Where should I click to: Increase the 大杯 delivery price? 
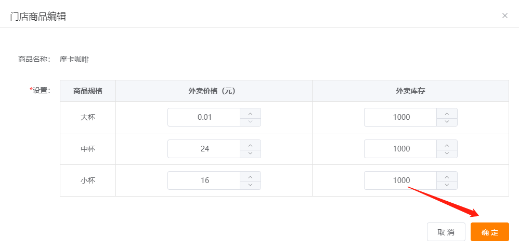(250, 113)
